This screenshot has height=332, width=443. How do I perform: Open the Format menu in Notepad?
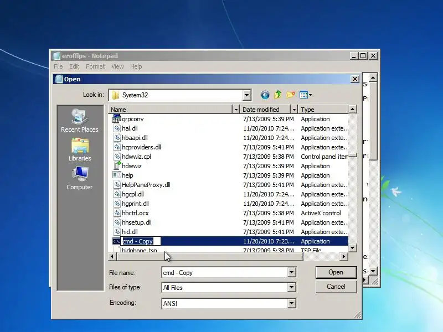tap(95, 66)
